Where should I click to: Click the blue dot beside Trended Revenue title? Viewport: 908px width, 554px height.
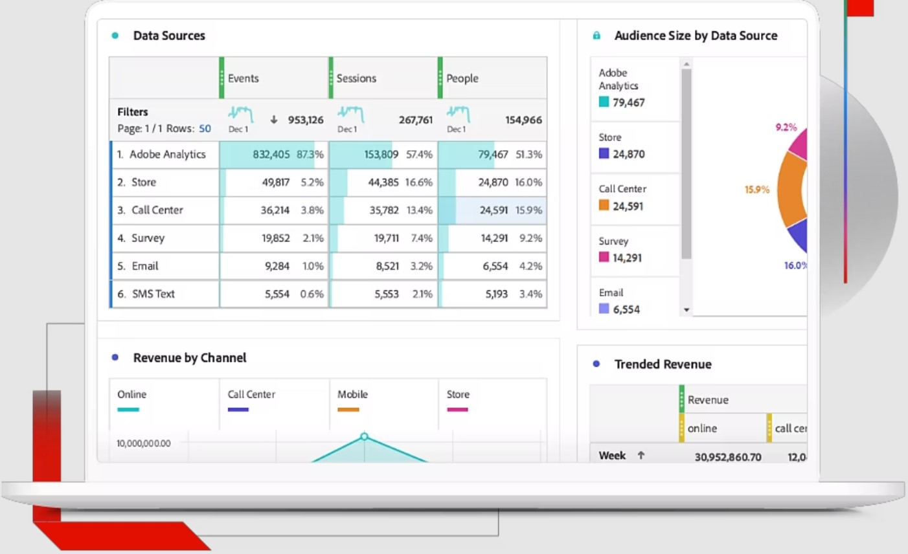596,364
